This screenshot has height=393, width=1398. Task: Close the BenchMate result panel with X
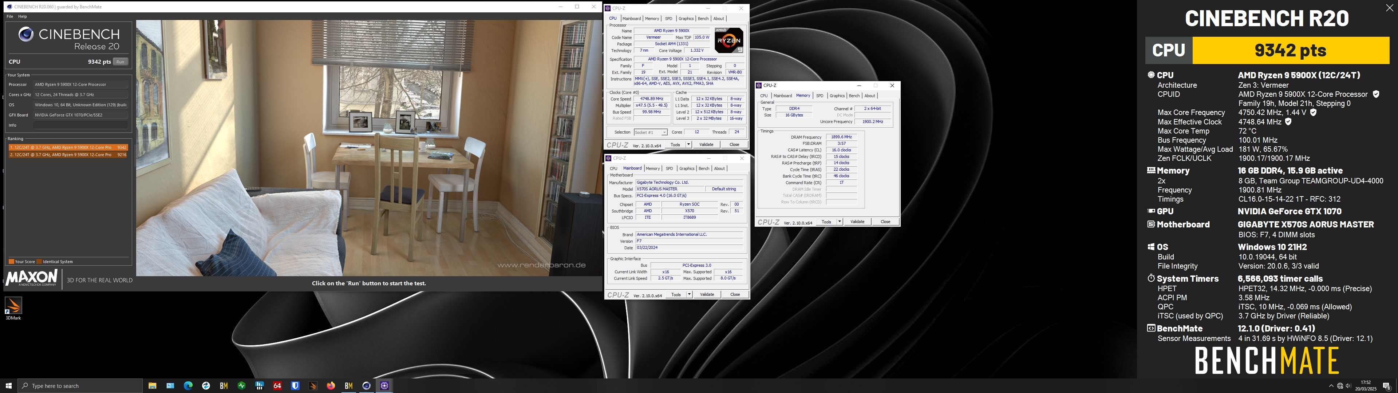(1389, 8)
